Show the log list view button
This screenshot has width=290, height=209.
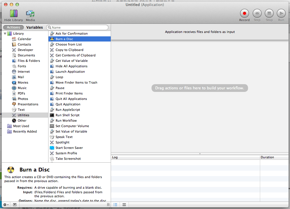(x=115, y=205)
